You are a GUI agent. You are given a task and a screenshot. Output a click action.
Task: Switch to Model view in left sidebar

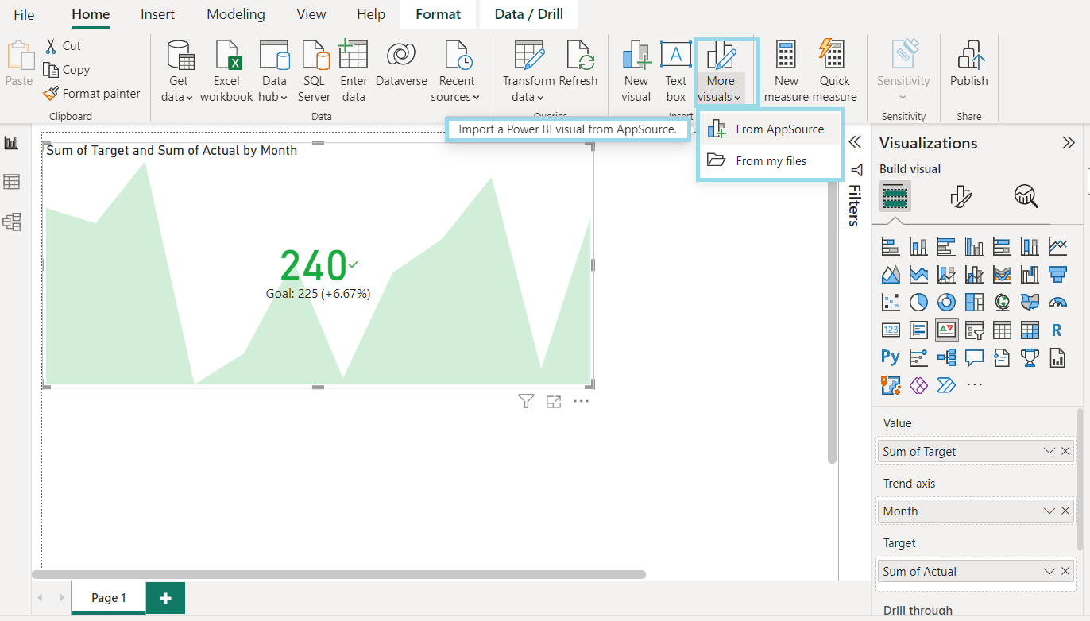tap(12, 222)
